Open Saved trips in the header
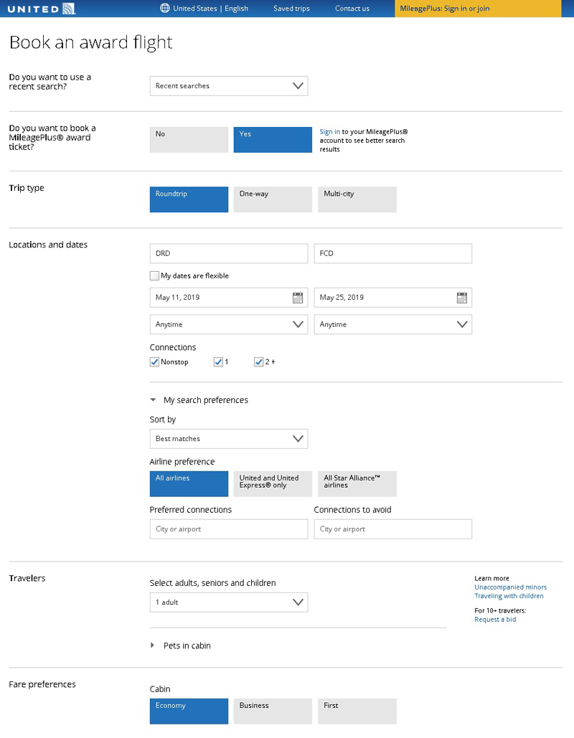The width and height of the screenshot is (574, 738). (291, 9)
